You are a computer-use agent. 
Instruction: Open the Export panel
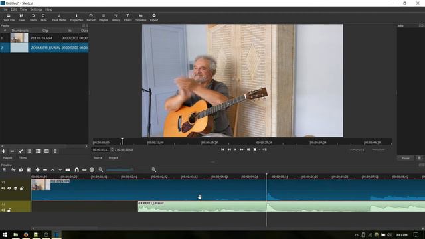tap(154, 18)
